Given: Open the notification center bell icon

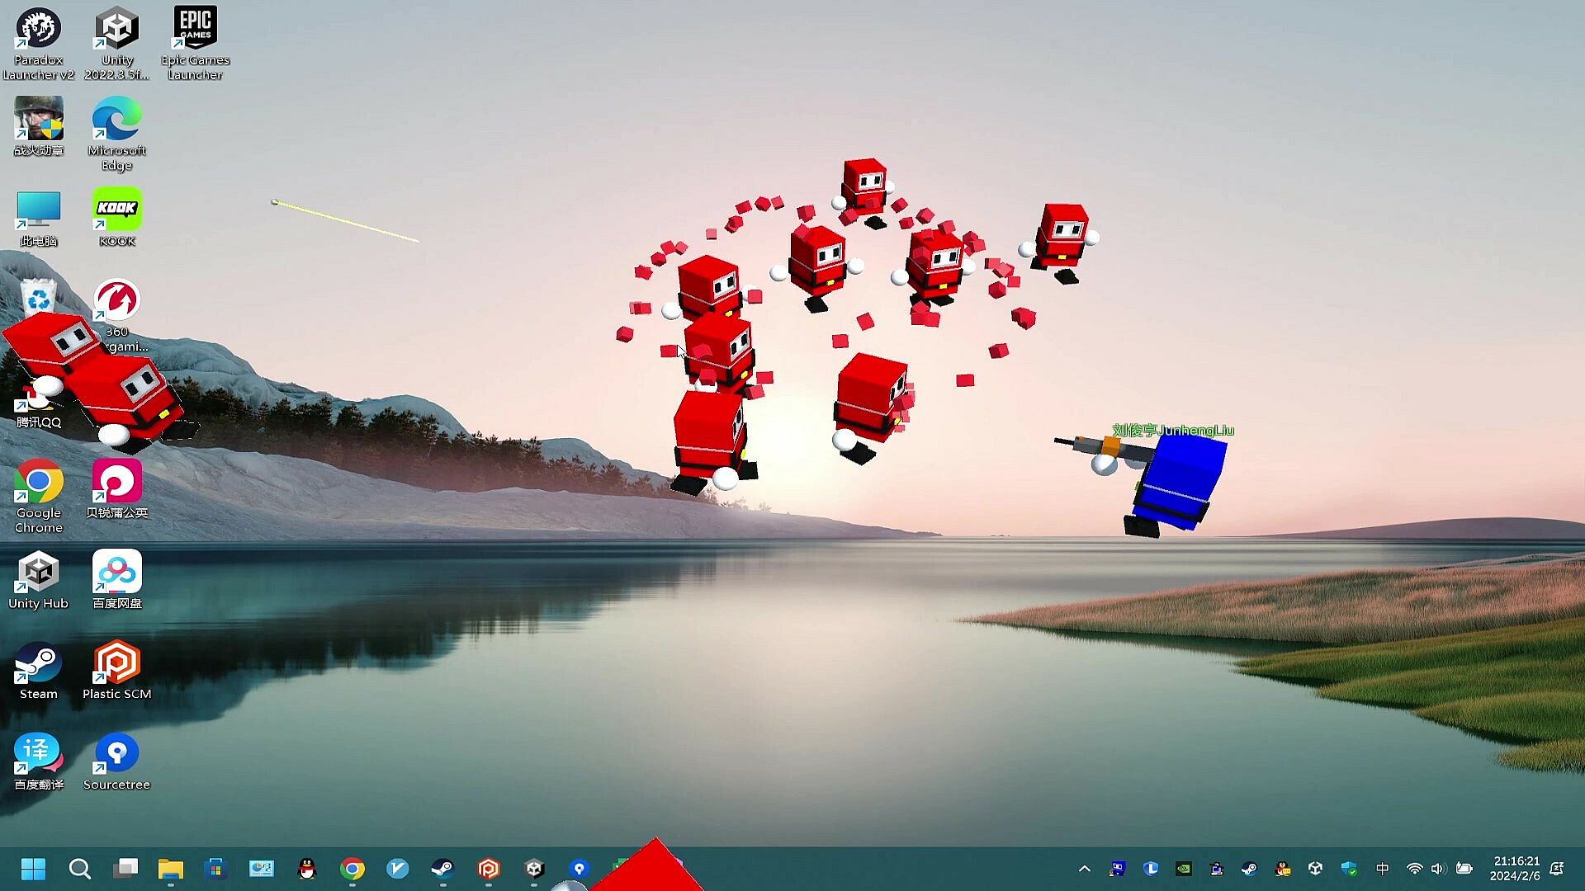Looking at the screenshot, I should [1557, 868].
